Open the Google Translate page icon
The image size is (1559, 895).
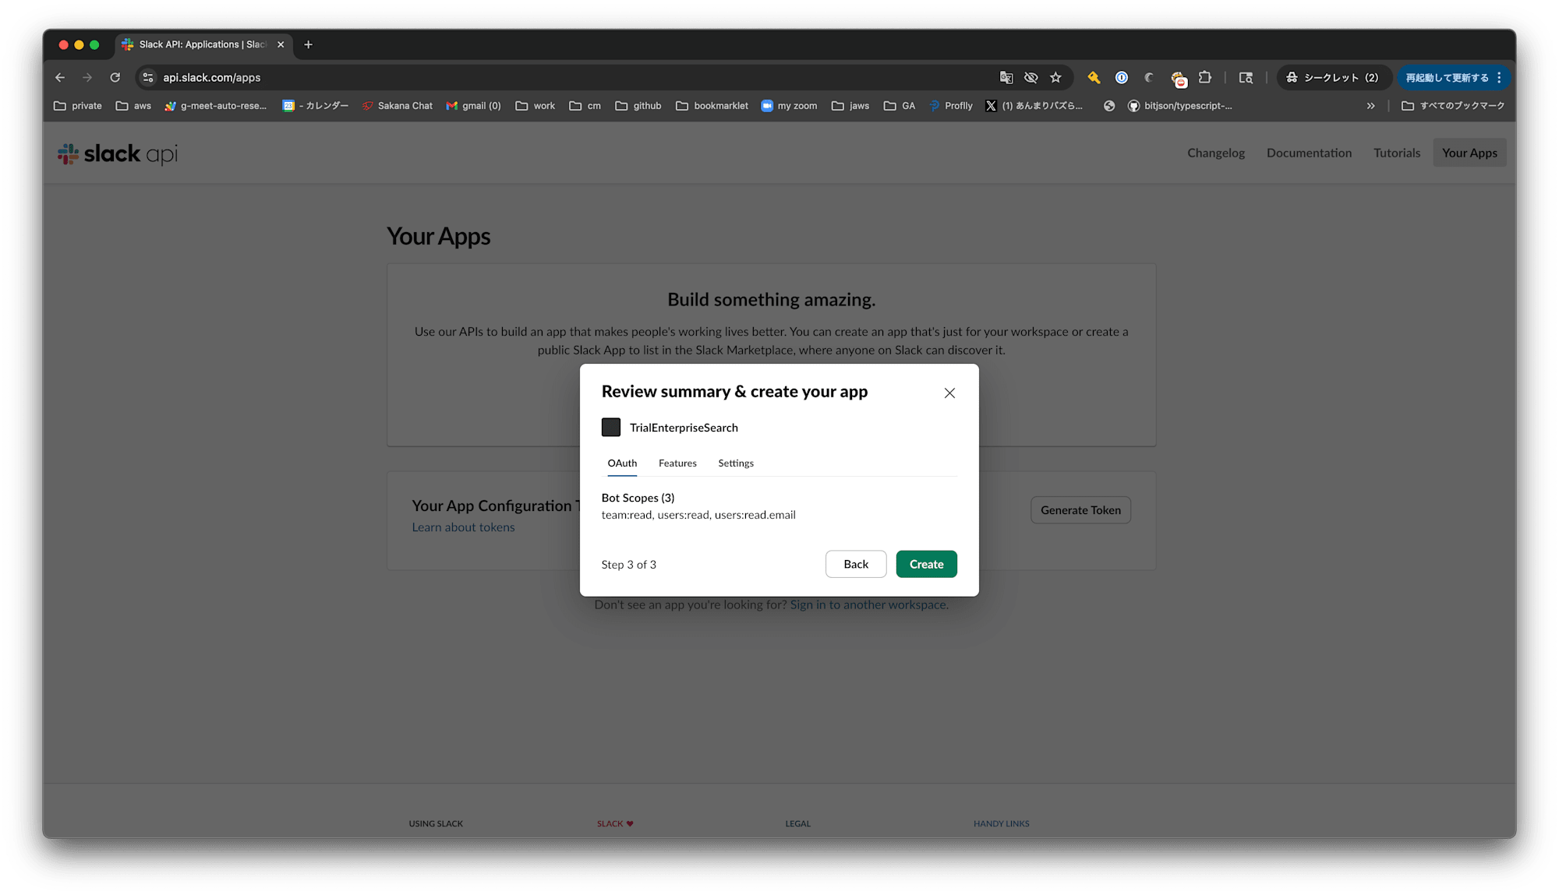tap(1006, 77)
